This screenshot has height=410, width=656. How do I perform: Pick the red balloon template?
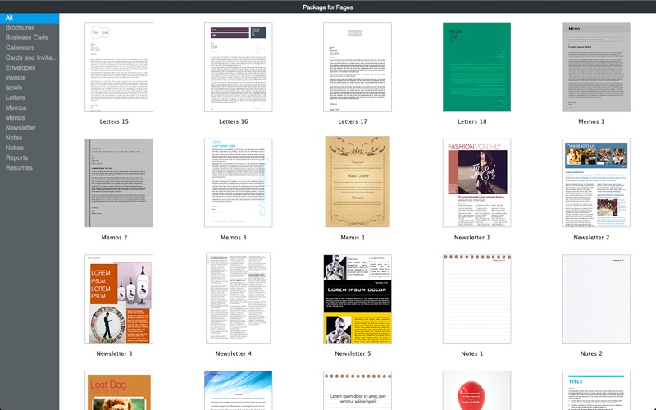[x=476, y=390]
